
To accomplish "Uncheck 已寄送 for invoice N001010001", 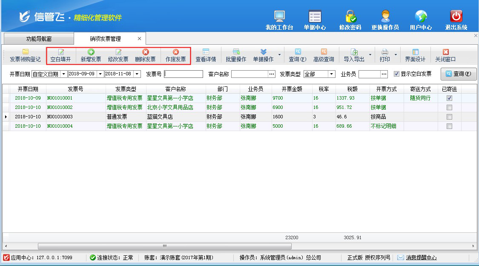I will pos(449,98).
